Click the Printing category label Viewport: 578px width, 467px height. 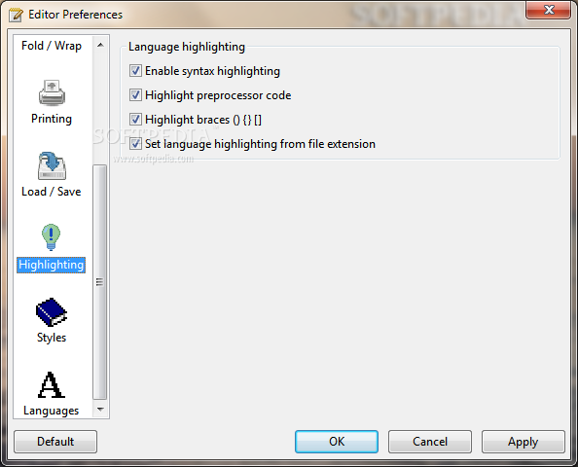point(52,119)
